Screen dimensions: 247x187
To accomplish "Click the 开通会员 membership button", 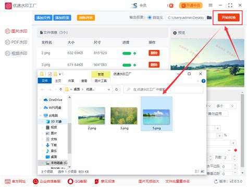I will (191, 6).
